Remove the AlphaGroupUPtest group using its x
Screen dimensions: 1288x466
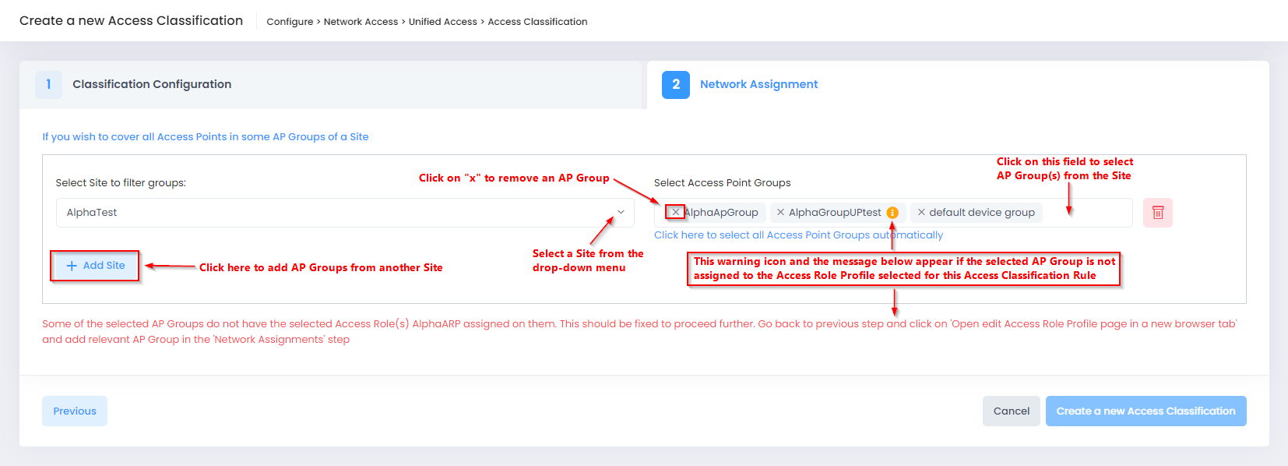(x=780, y=212)
